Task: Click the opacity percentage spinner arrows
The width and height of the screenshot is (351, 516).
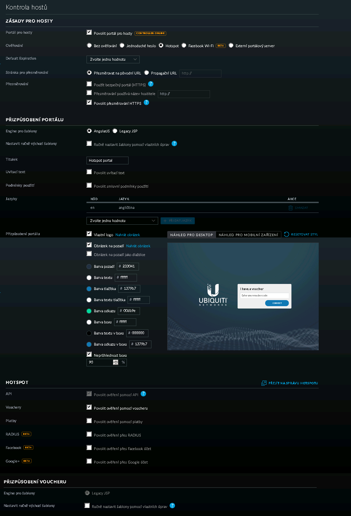Action: [x=116, y=362]
